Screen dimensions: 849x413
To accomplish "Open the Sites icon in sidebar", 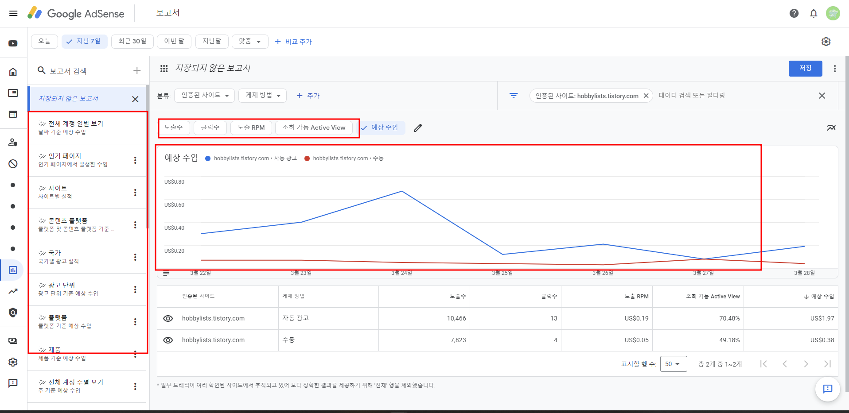I will point(13,114).
